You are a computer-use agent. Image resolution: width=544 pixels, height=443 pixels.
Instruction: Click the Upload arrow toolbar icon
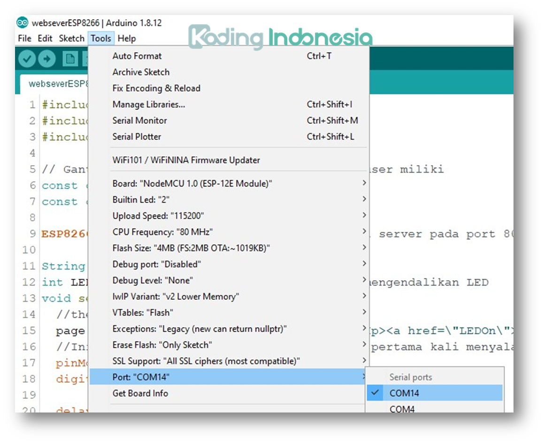(x=47, y=59)
